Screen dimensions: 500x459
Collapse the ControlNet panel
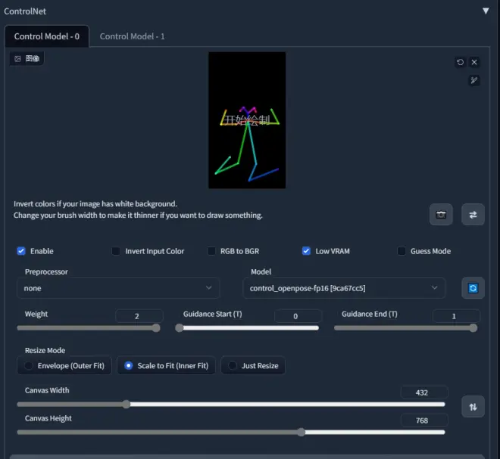point(486,11)
